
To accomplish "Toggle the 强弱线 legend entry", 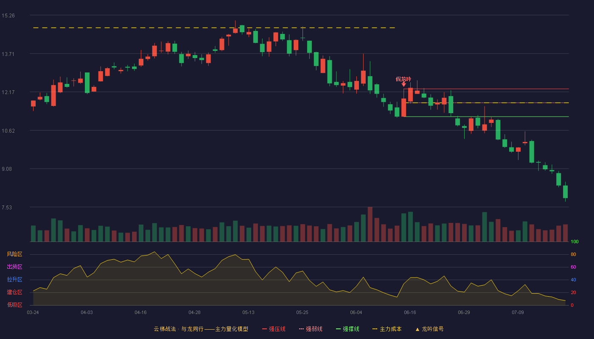I will click(x=311, y=329).
